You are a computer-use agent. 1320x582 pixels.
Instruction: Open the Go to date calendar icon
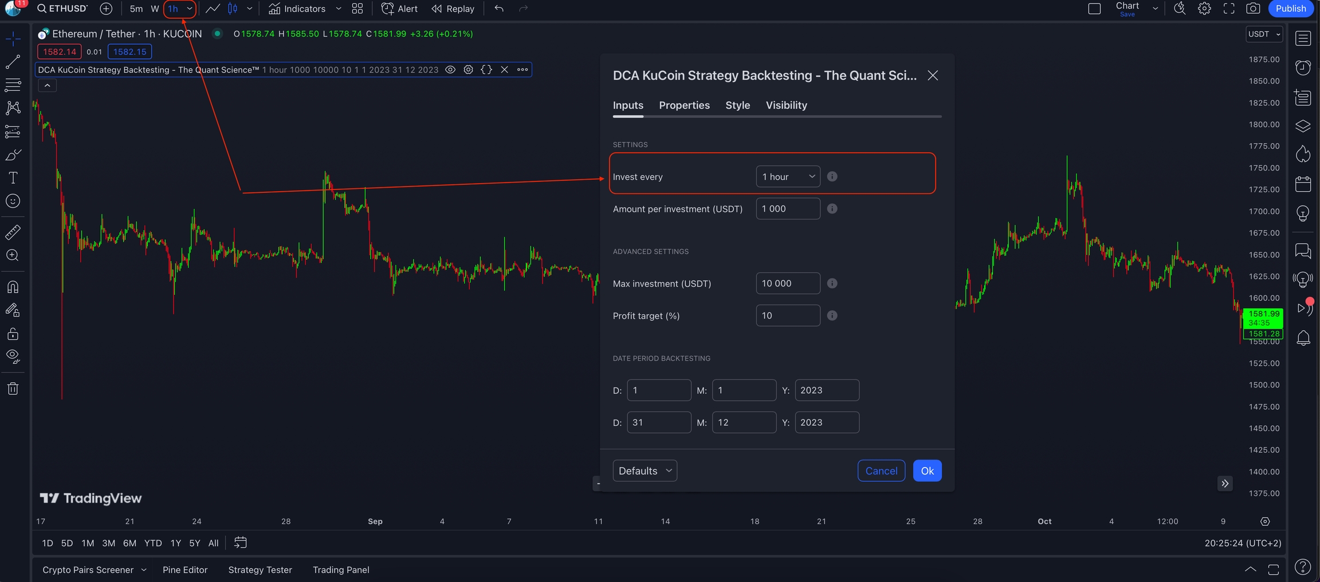tap(241, 543)
